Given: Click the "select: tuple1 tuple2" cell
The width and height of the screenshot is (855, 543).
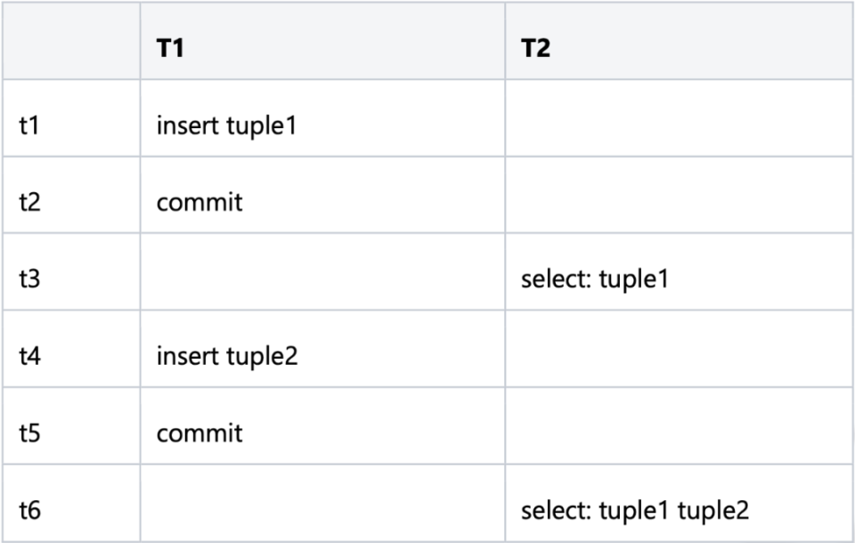Looking at the screenshot, I should point(634,510).
